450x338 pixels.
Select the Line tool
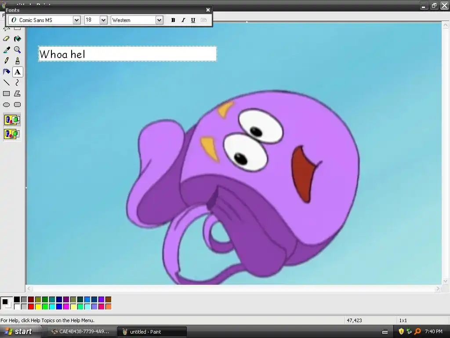point(6,83)
